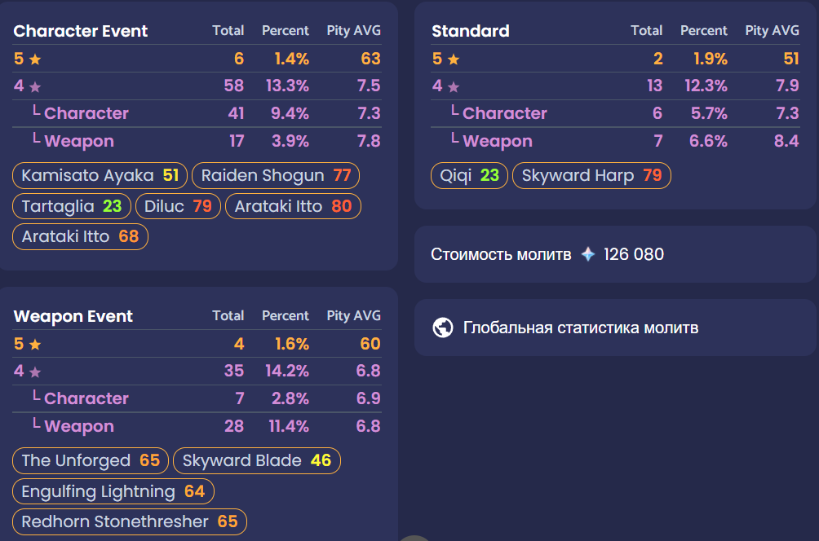The height and width of the screenshot is (541, 819).
Task: Click the 5-star icon in Weapon Event
Action: [x=35, y=345]
